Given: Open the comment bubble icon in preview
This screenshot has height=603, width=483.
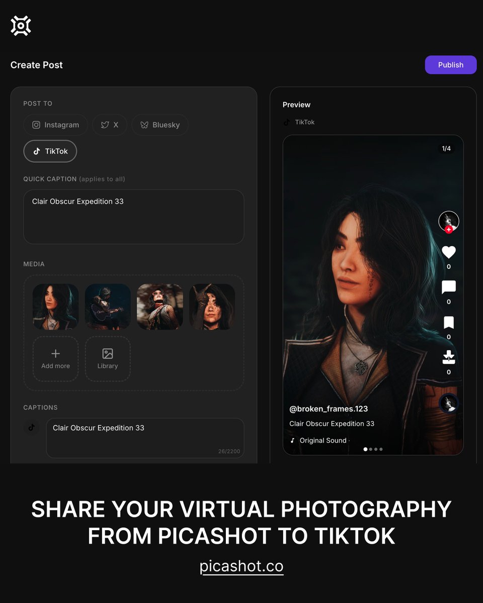Looking at the screenshot, I should (449, 287).
